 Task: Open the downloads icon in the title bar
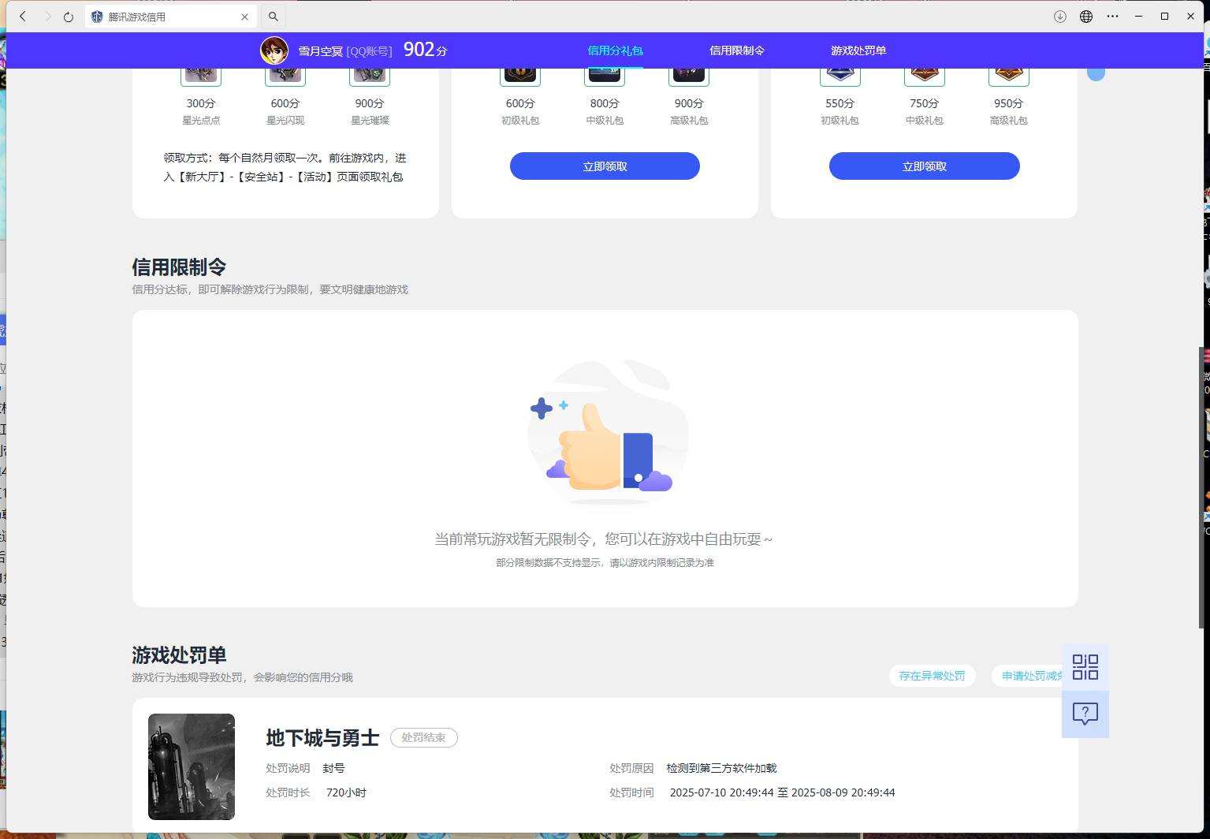pos(1060,17)
